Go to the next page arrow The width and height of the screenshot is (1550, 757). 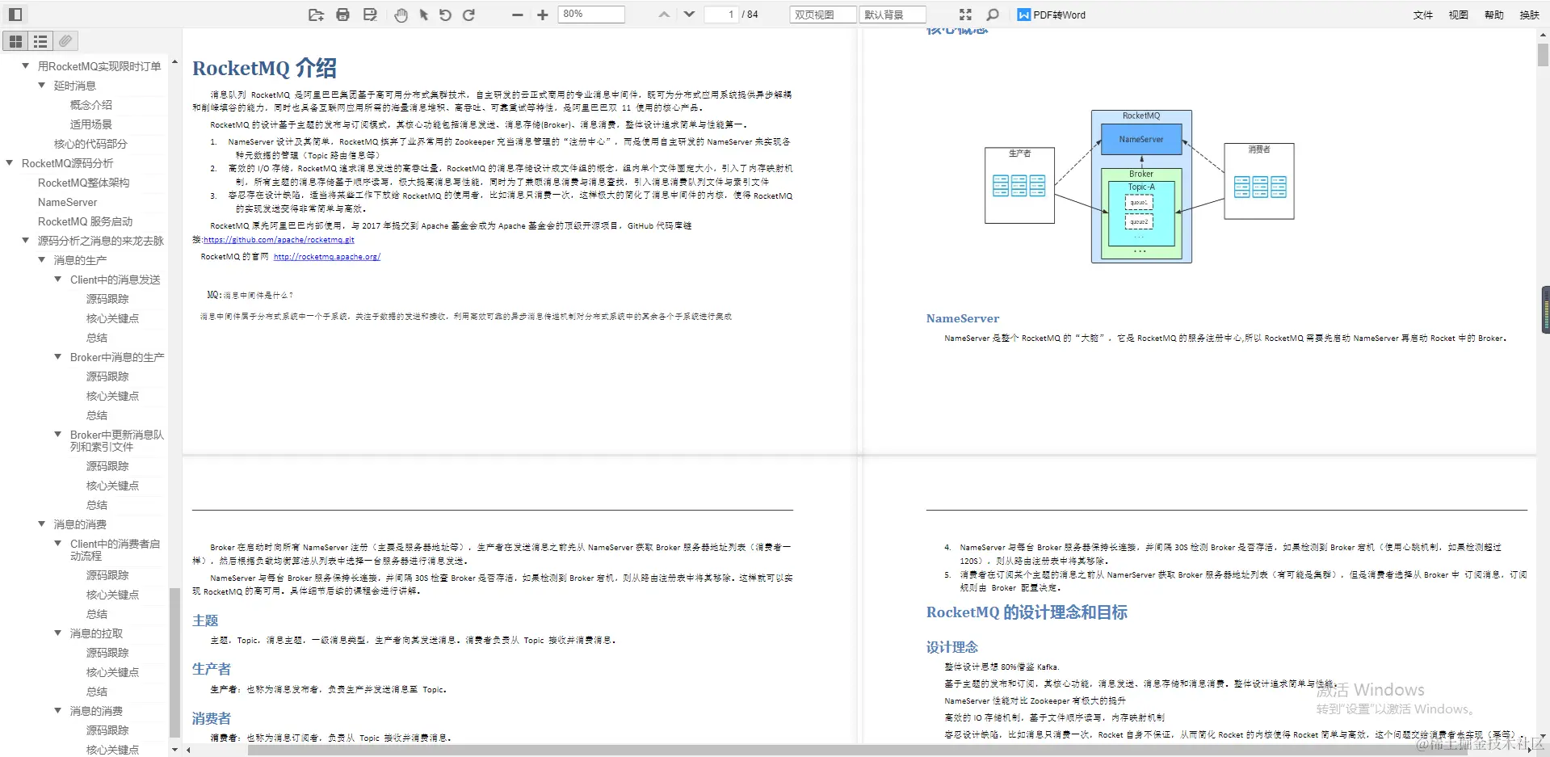point(689,15)
